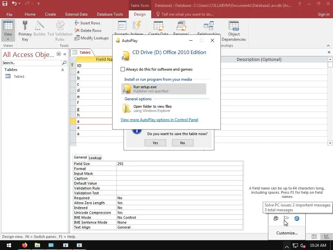Click Yes to save the table
333x250 pixels.
click(155, 143)
